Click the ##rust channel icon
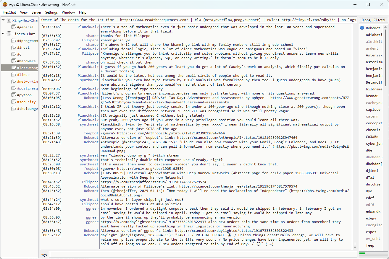This screenshot has width=389, height=259. (x=14, y=48)
